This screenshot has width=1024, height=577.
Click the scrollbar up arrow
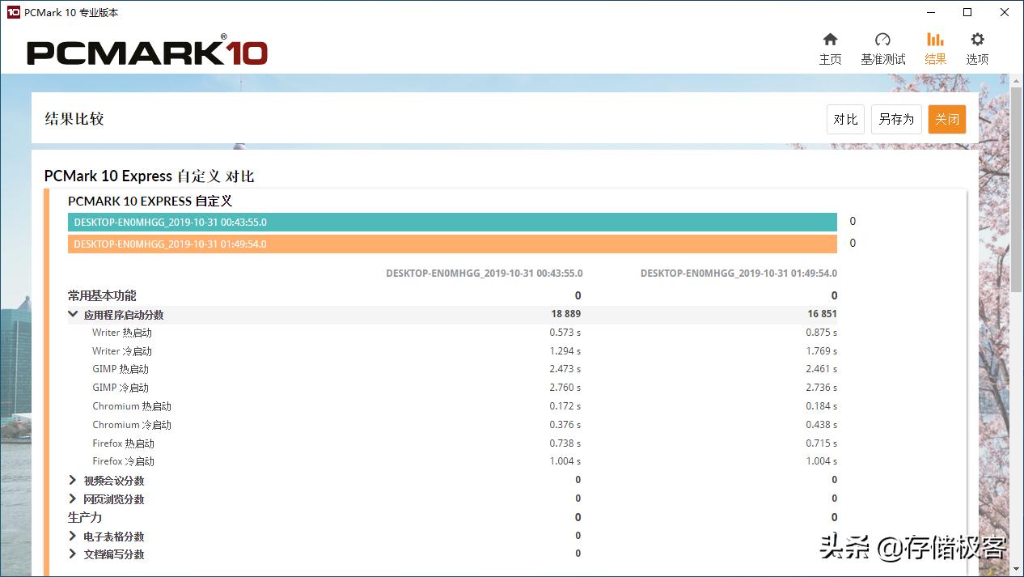[1017, 80]
